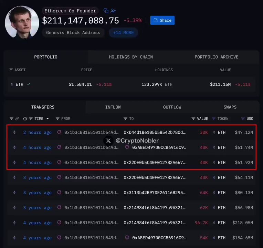Open the Genesis Block Address tag

(73, 33)
